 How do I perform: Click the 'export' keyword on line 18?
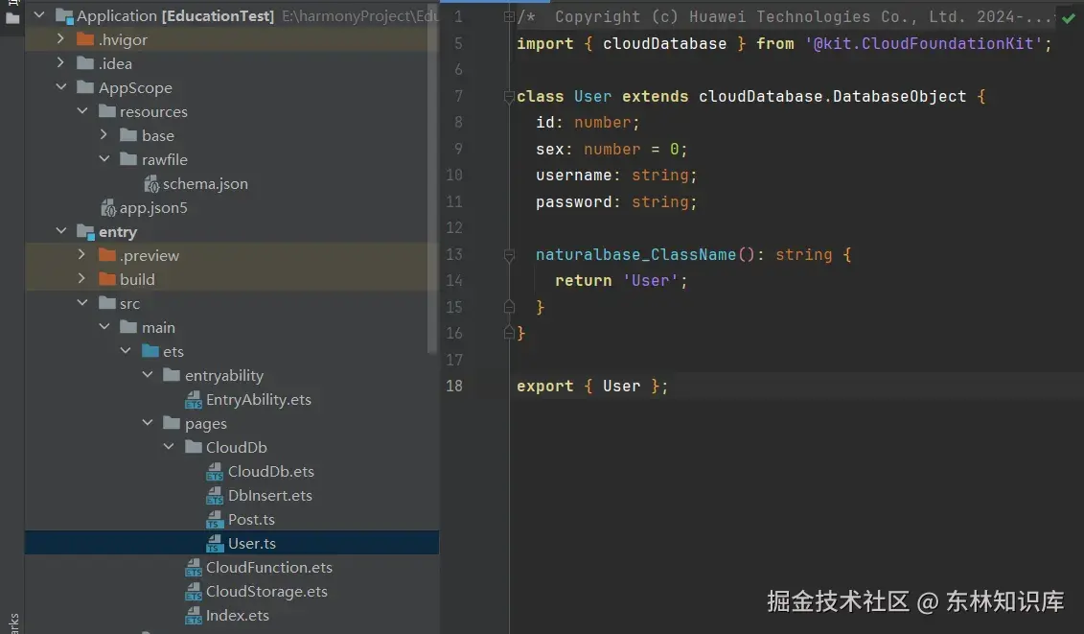pos(544,387)
